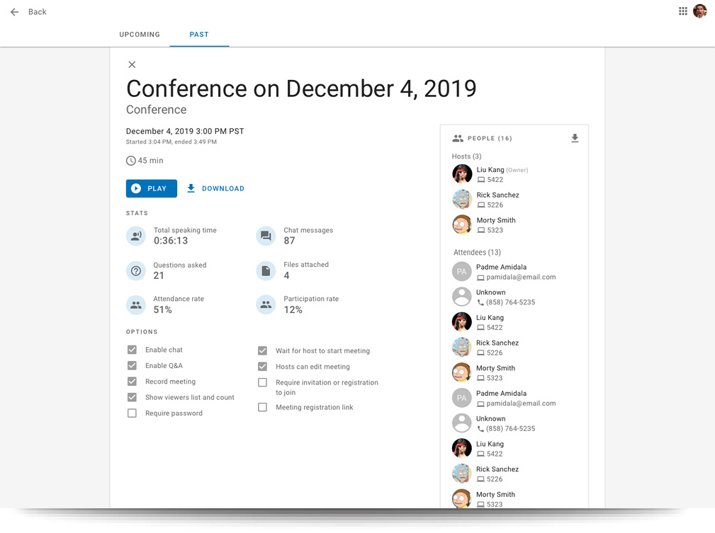715x533 pixels.
Task: Click the 'Attendees (13)' heading
Action: (477, 253)
